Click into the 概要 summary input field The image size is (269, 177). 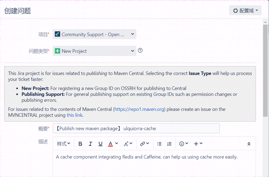136,128
